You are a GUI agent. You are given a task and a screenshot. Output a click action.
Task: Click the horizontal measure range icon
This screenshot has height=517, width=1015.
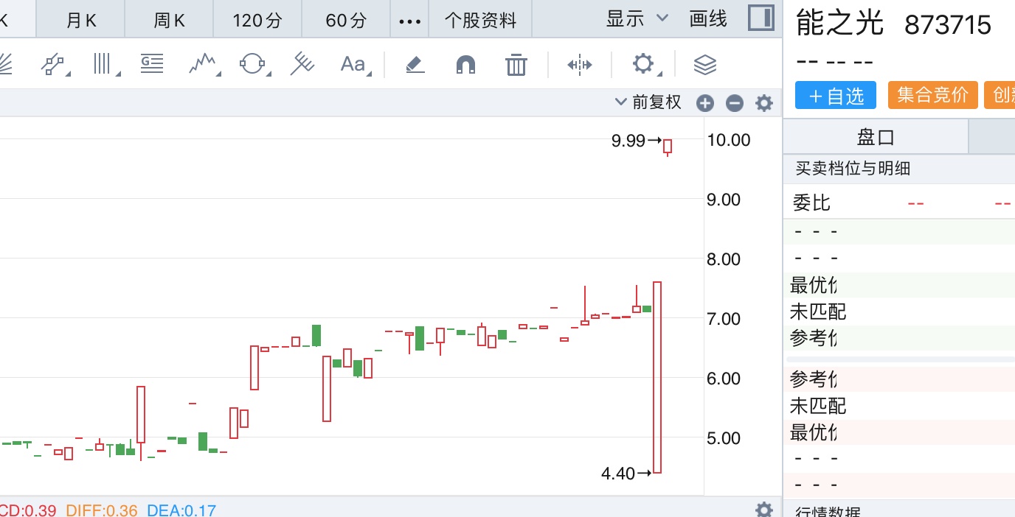coord(580,65)
